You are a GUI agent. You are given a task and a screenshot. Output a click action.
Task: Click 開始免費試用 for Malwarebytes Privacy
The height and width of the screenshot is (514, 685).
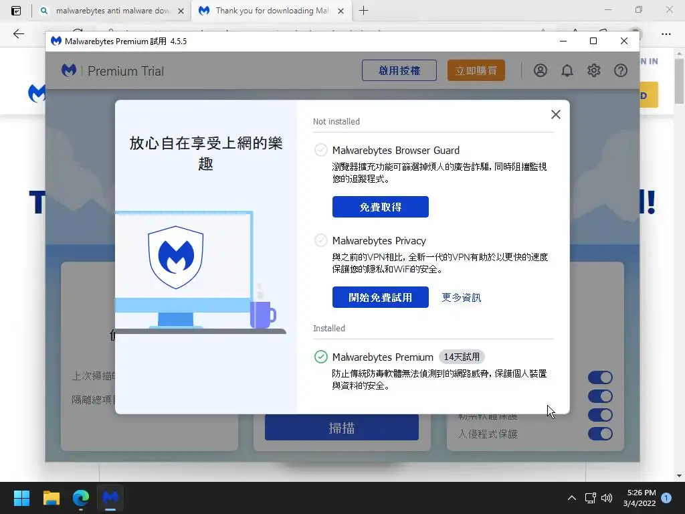pos(380,297)
